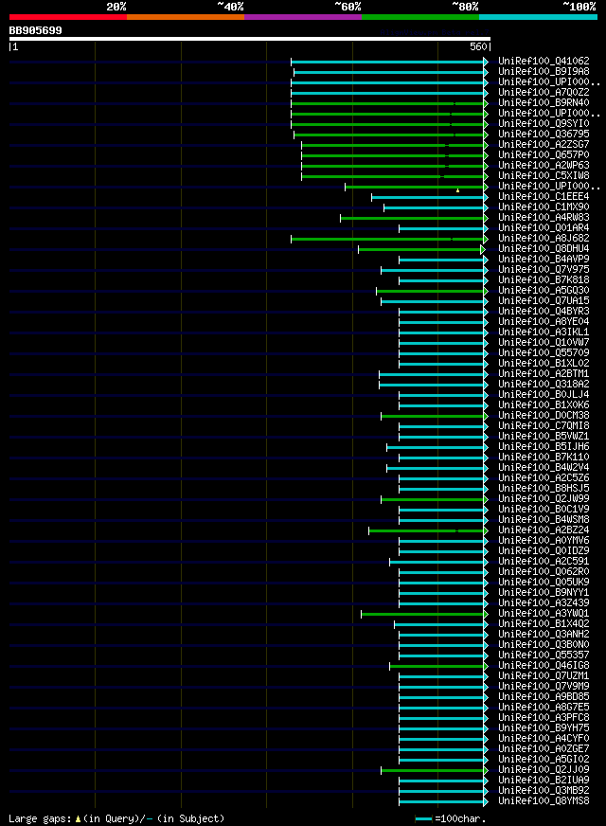This screenshot has width=606, height=826.
Task: Click the cyan alignment bar for UniRef100_Q318A2
Action: point(434,386)
